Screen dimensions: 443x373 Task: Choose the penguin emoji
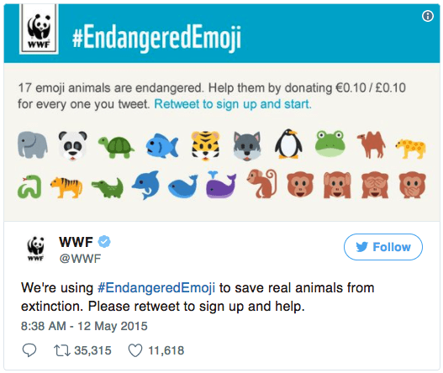click(288, 144)
